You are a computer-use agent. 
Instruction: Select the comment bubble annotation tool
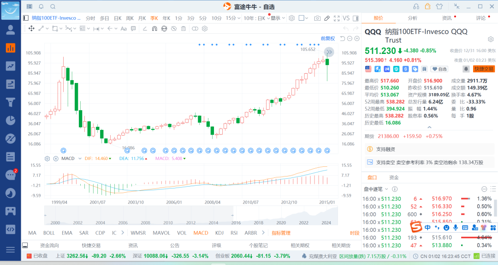[133, 29]
